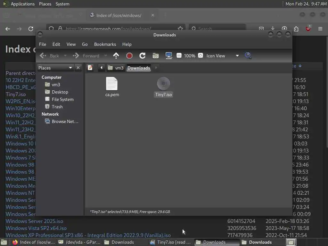Screen dimensions: 328x246
Task: Click the path bar left arrow
Action: pyautogui.click(x=102, y=68)
